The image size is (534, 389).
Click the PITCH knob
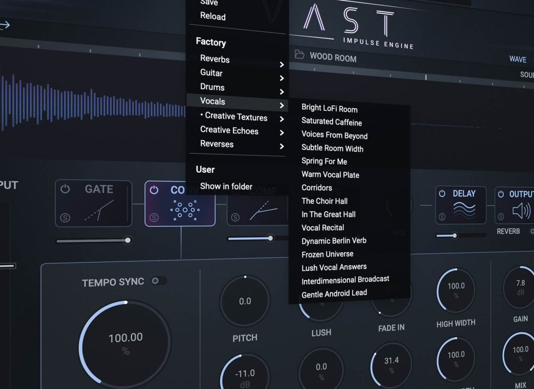245,301
